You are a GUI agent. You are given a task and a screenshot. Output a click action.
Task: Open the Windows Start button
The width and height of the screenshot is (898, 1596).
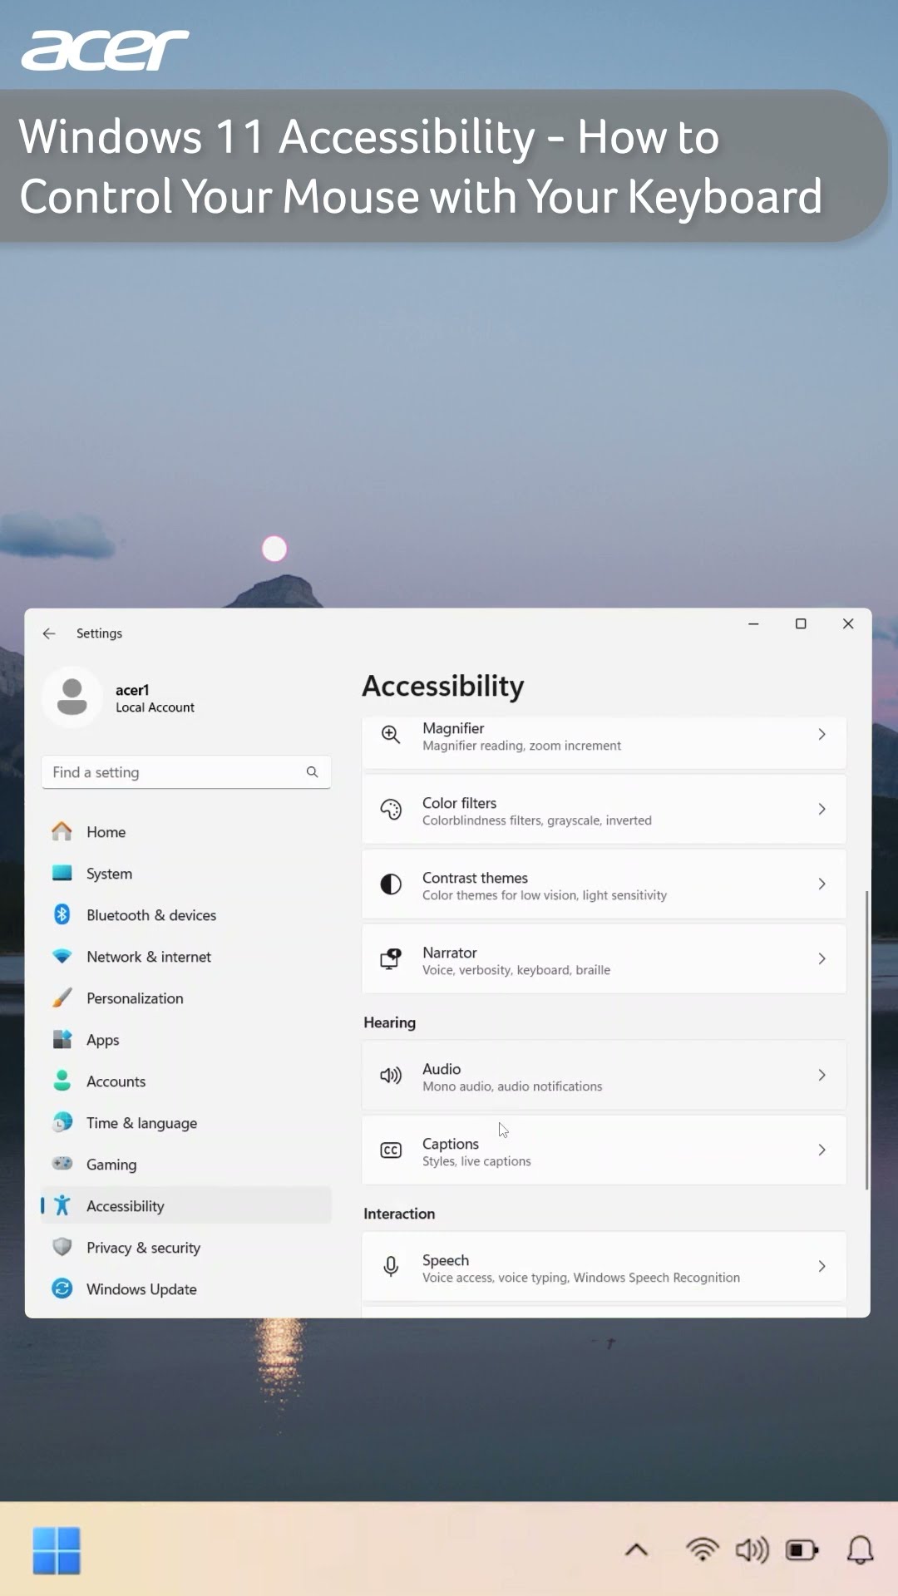[57, 1550]
